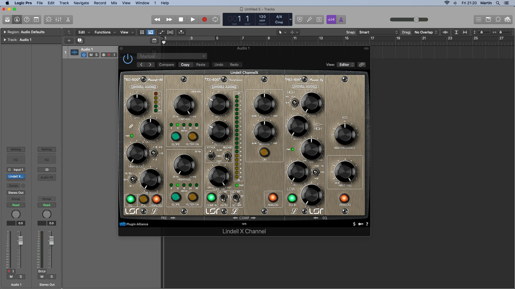Click the Record button
Image resolution: width=515 pixels, height=289 pixels.
(x=204, y=20)
